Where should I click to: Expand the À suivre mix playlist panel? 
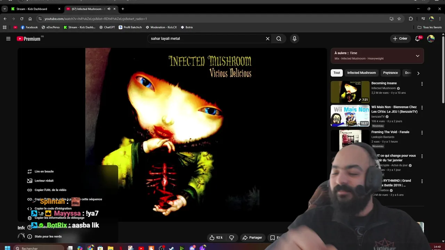tap(418, 56)
